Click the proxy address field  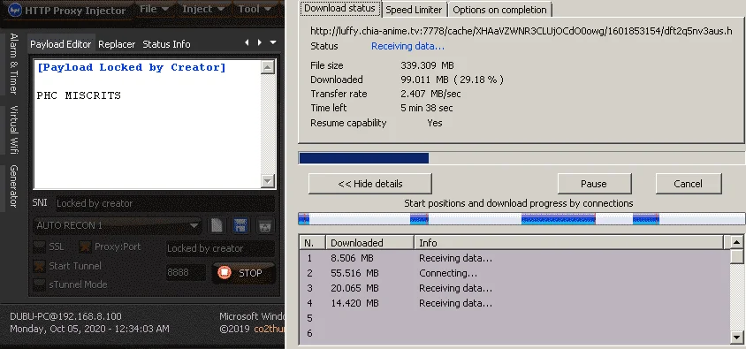coord(220,248)
